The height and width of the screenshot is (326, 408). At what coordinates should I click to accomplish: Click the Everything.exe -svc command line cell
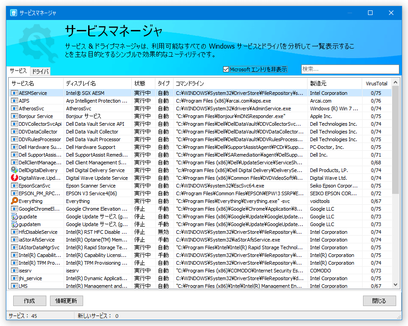tap(233, 201)
